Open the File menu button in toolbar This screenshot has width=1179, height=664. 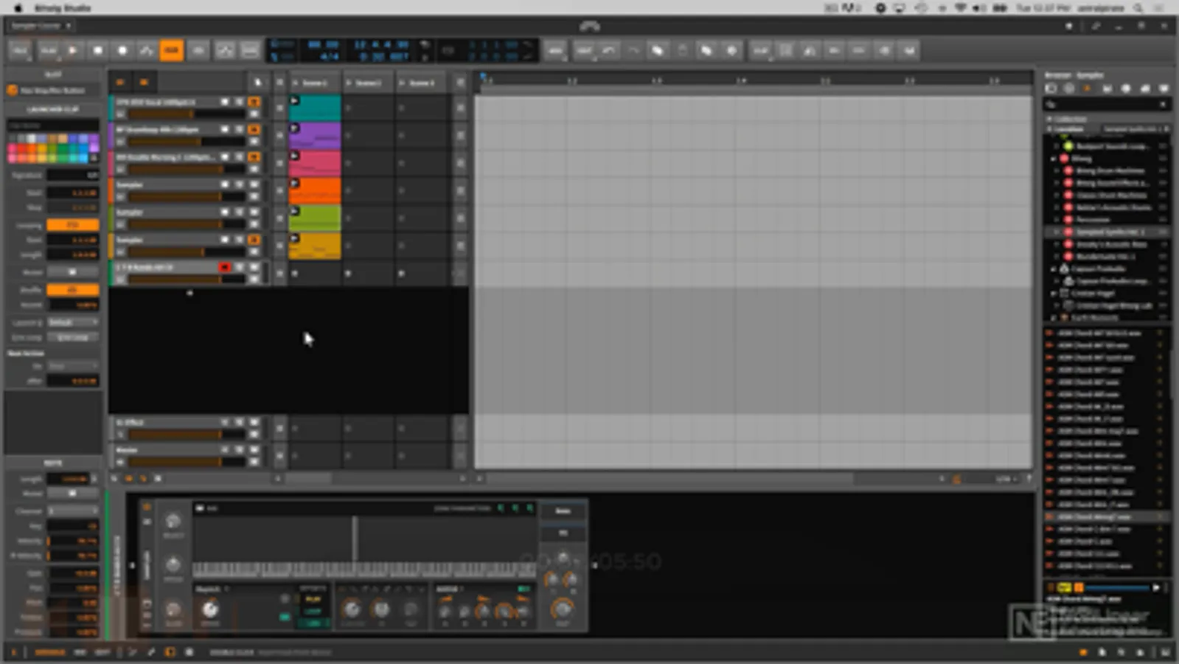[x=19, y=50]
